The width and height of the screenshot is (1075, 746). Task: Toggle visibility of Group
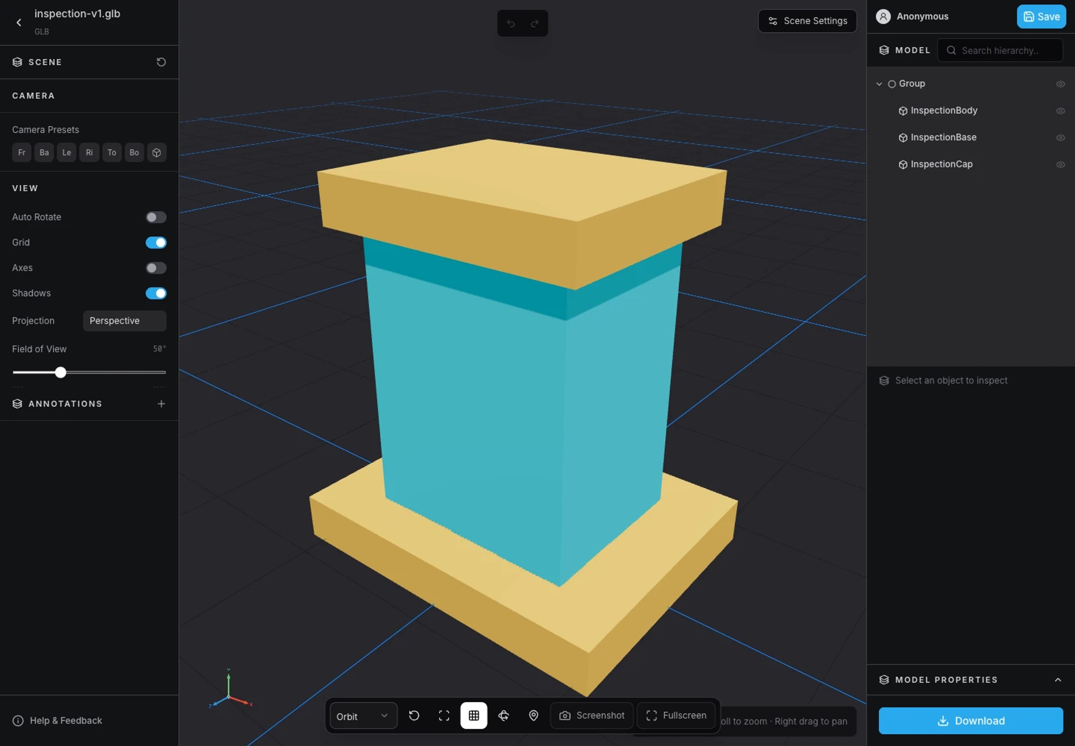click(x=1060, y=84)
